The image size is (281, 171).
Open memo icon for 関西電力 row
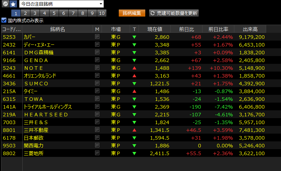coord(97,145)
